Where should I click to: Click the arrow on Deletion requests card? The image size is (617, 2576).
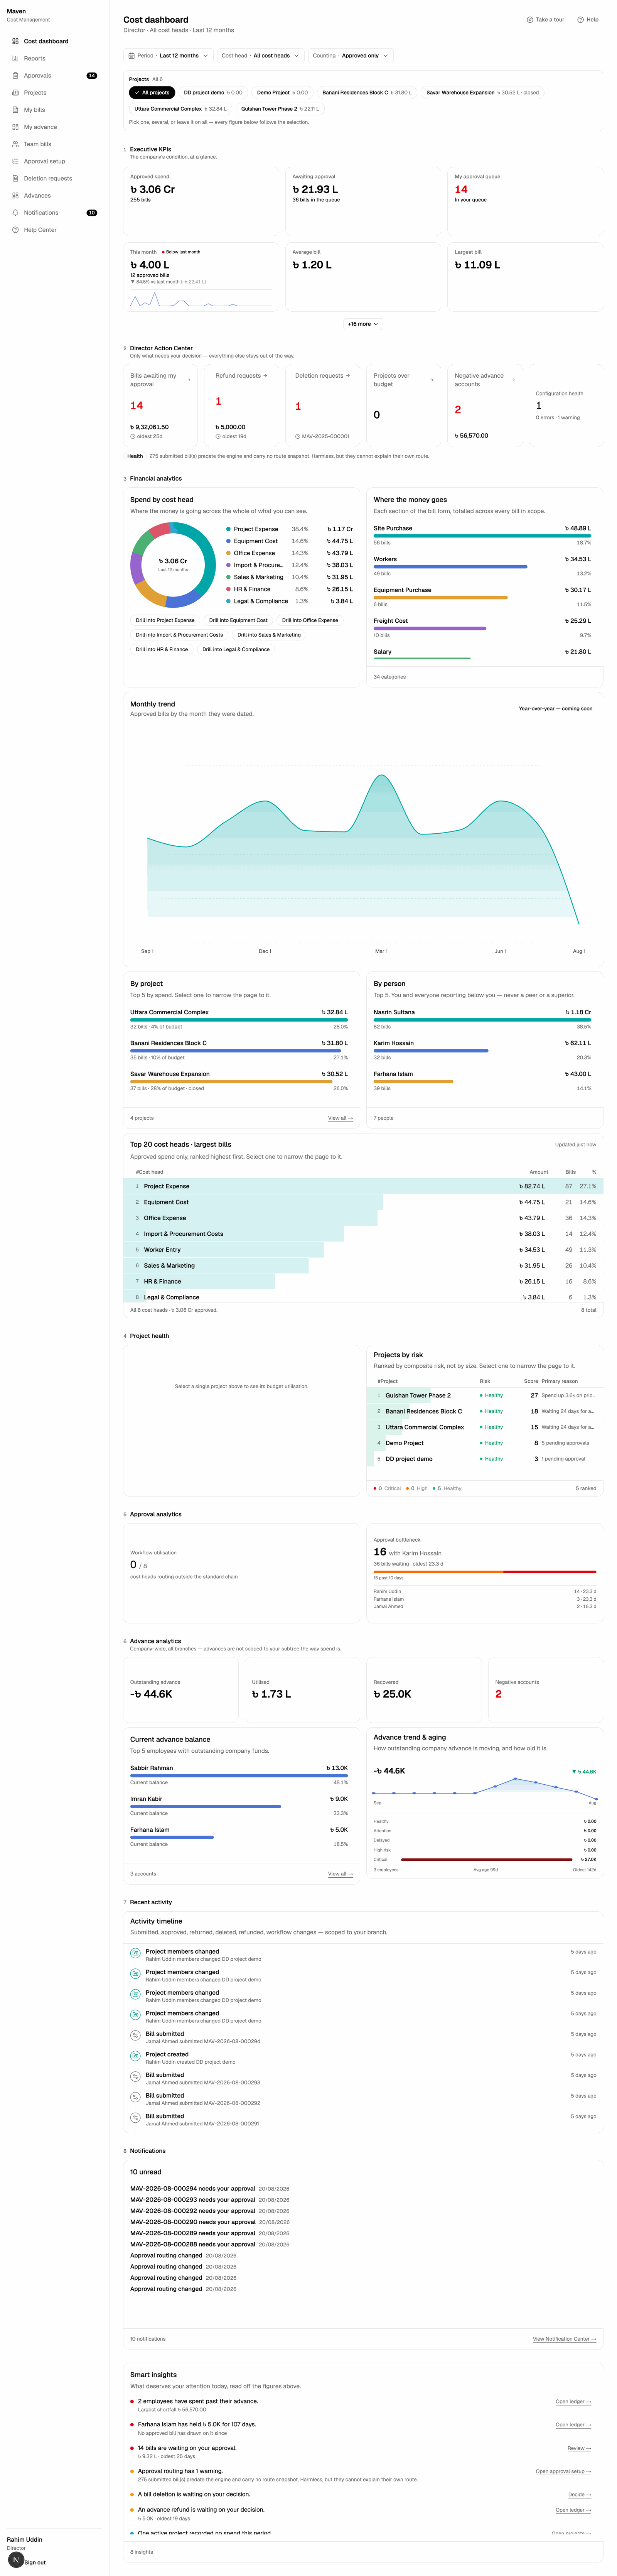[348, 376]
